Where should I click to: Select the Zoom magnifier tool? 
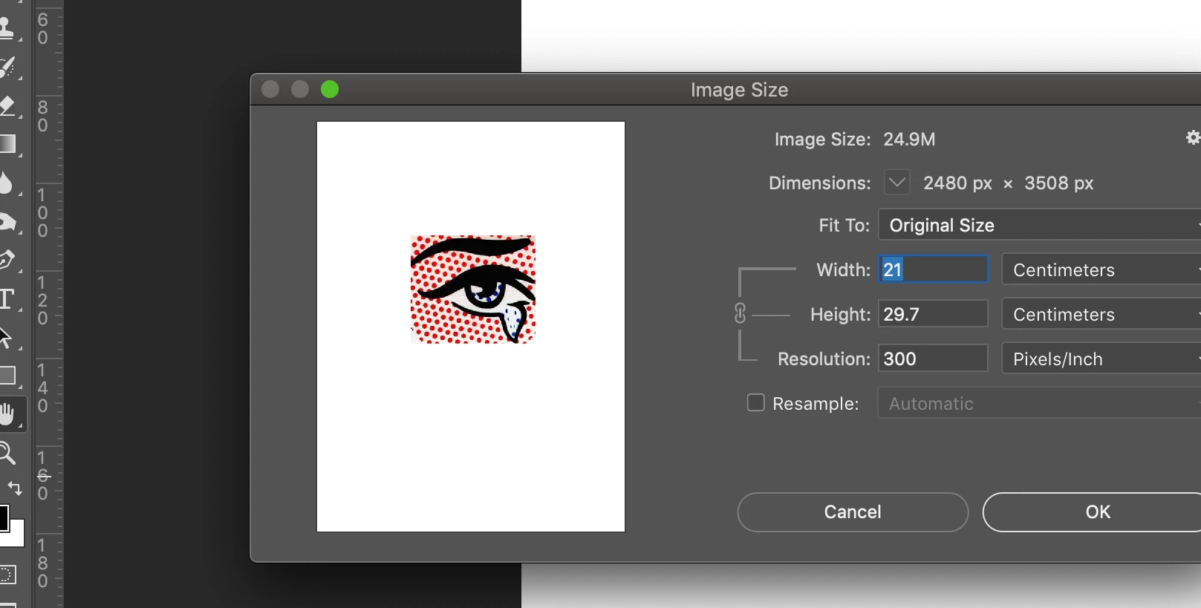click(x=7, y=452)
